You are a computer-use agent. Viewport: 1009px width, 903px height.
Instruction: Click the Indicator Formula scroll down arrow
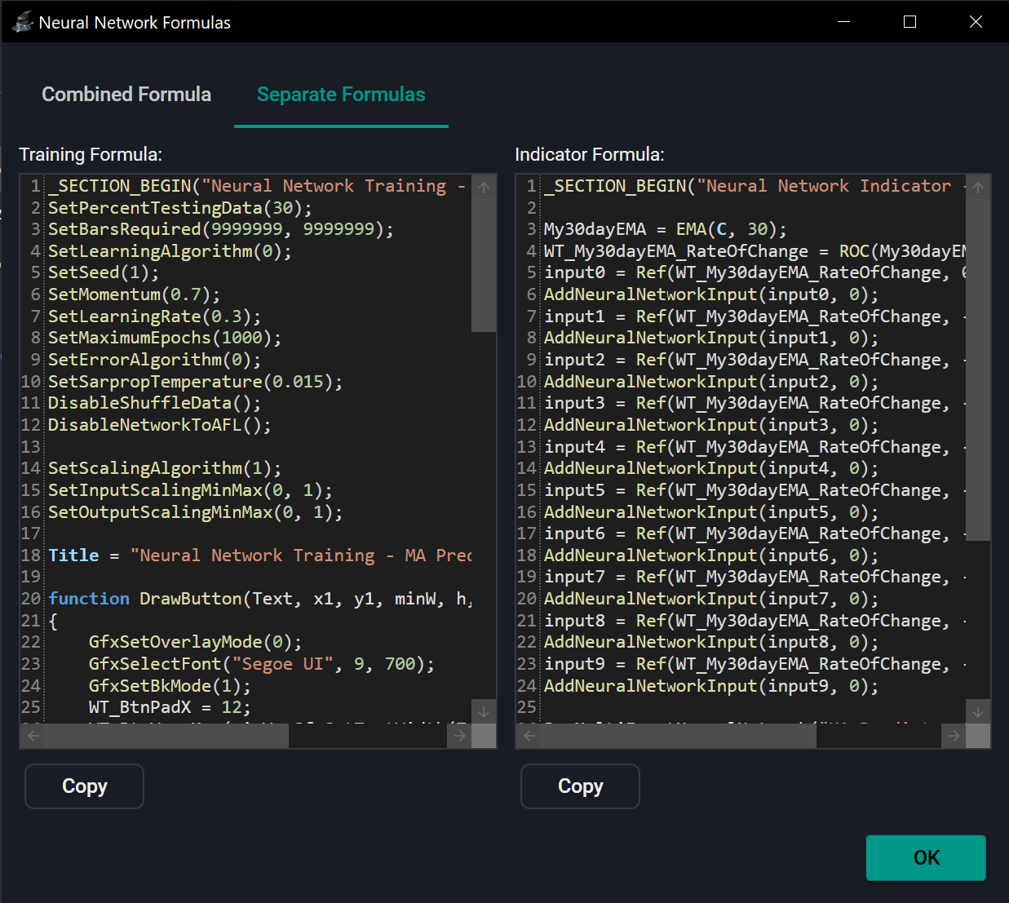[x=978, y=711]
